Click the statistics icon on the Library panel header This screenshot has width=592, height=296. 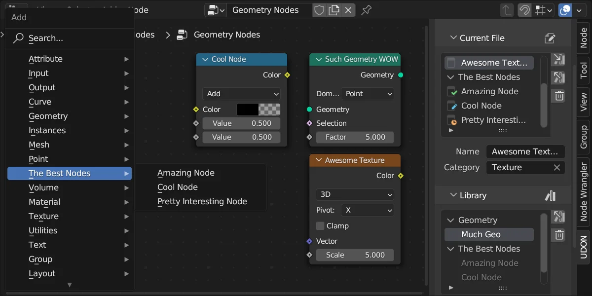tap(551, 195)
